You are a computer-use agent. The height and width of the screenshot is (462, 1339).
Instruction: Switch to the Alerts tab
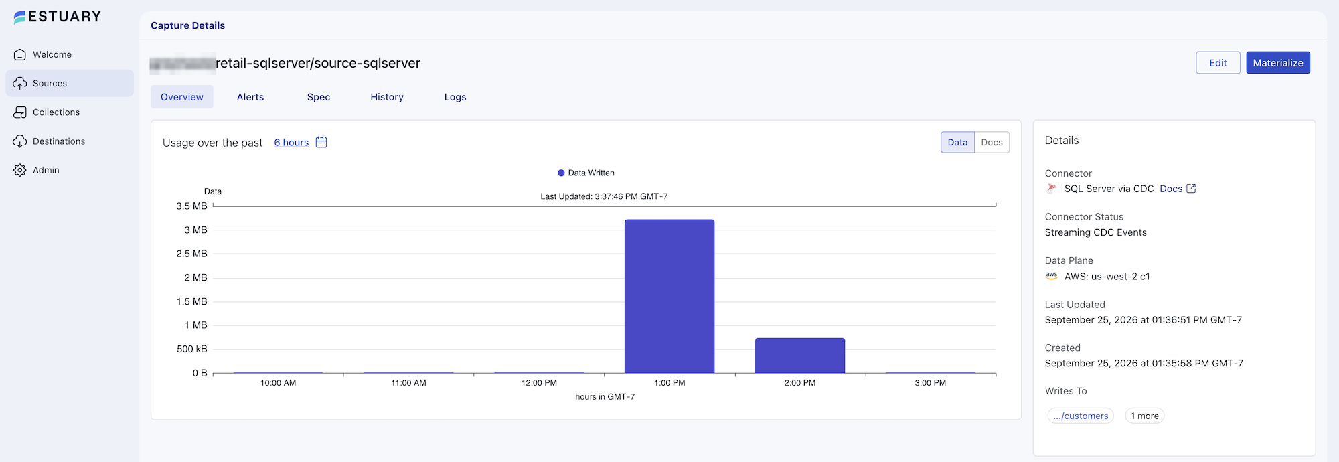250,97
